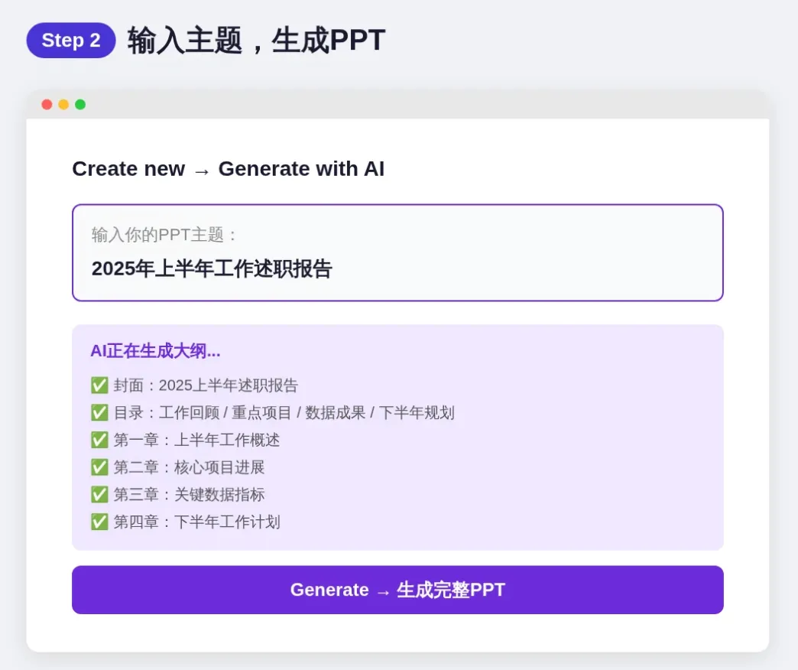Select the 第四章：下半年工作计划 outline line
The image size is (798, 670).
pyautogui.click(x=196, y=522)
